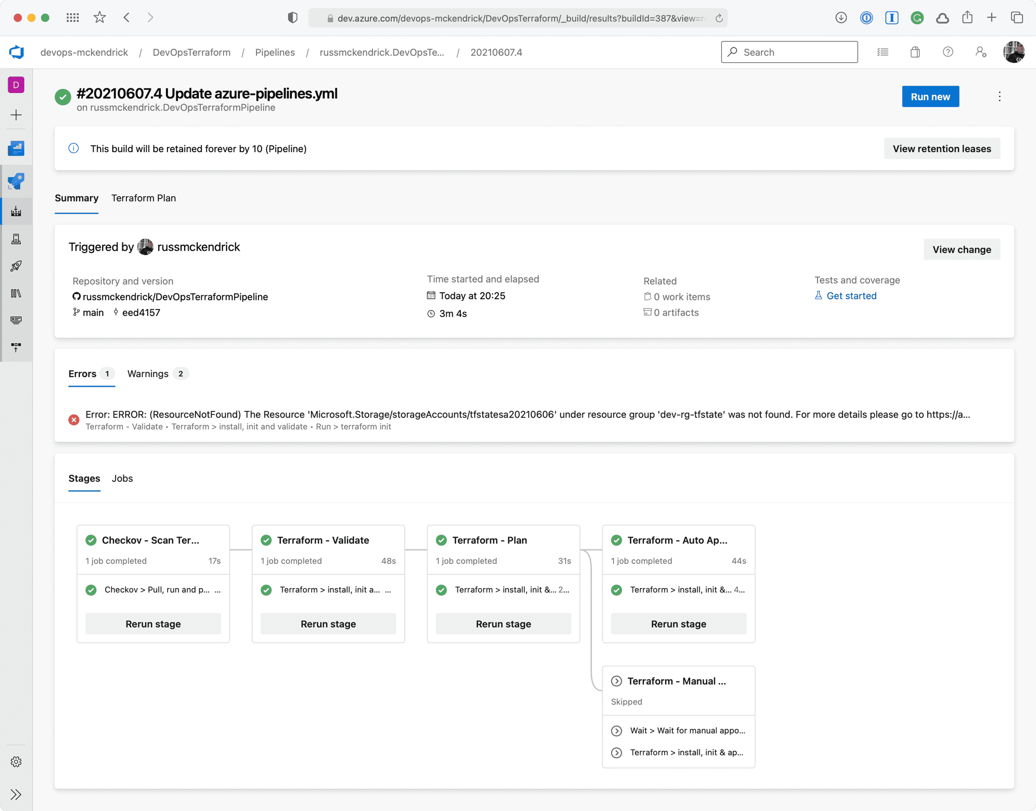Open the Get started tests link
This screenshot has height=811, width=1036.
[x=851, y=296]
